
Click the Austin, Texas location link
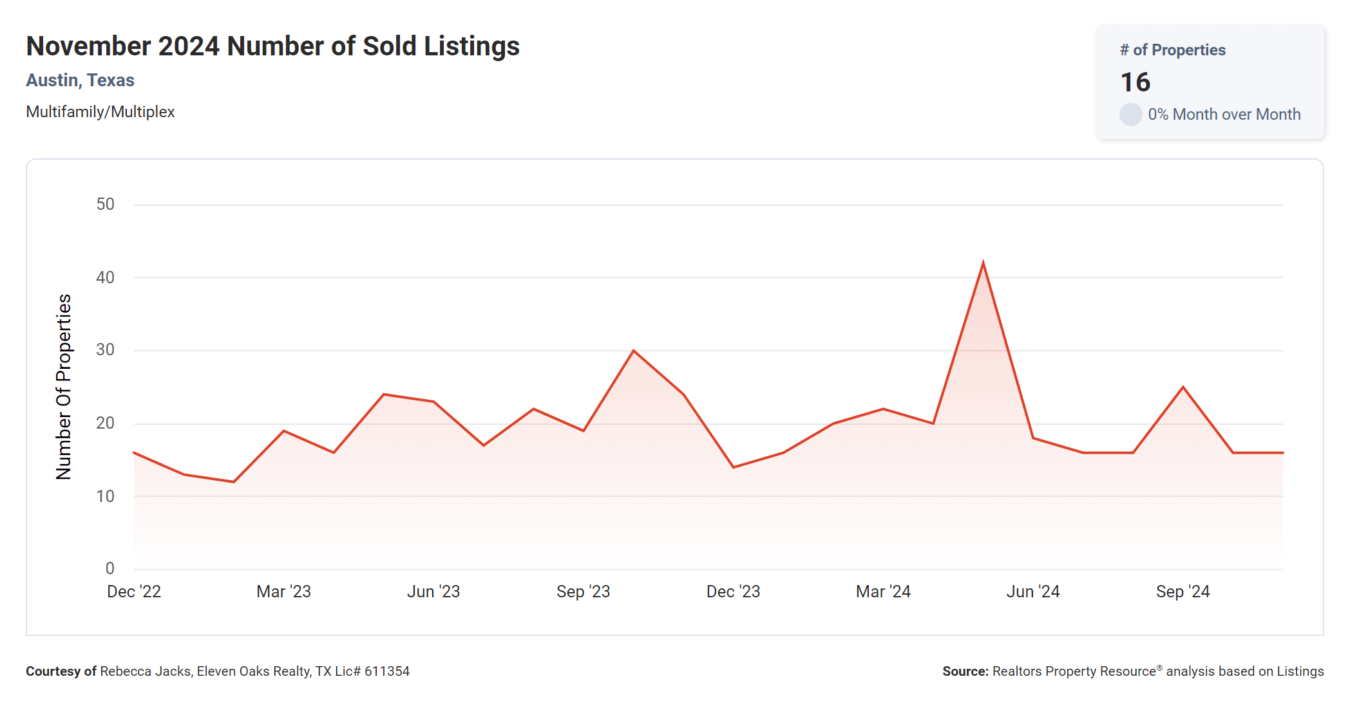click(x=80, y=80)
